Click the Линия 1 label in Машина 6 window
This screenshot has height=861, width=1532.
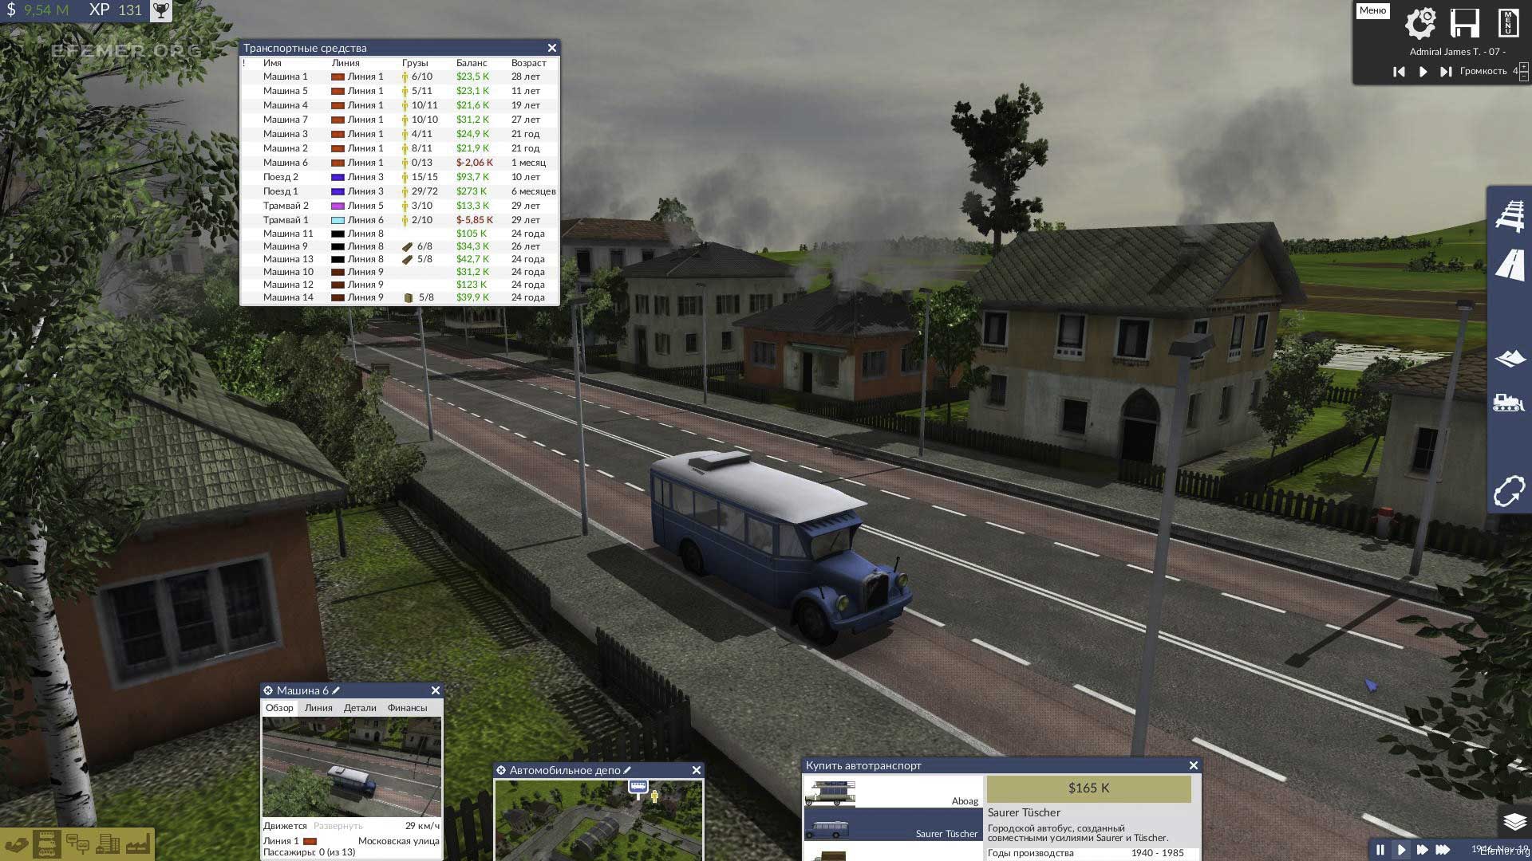(281, 841)
